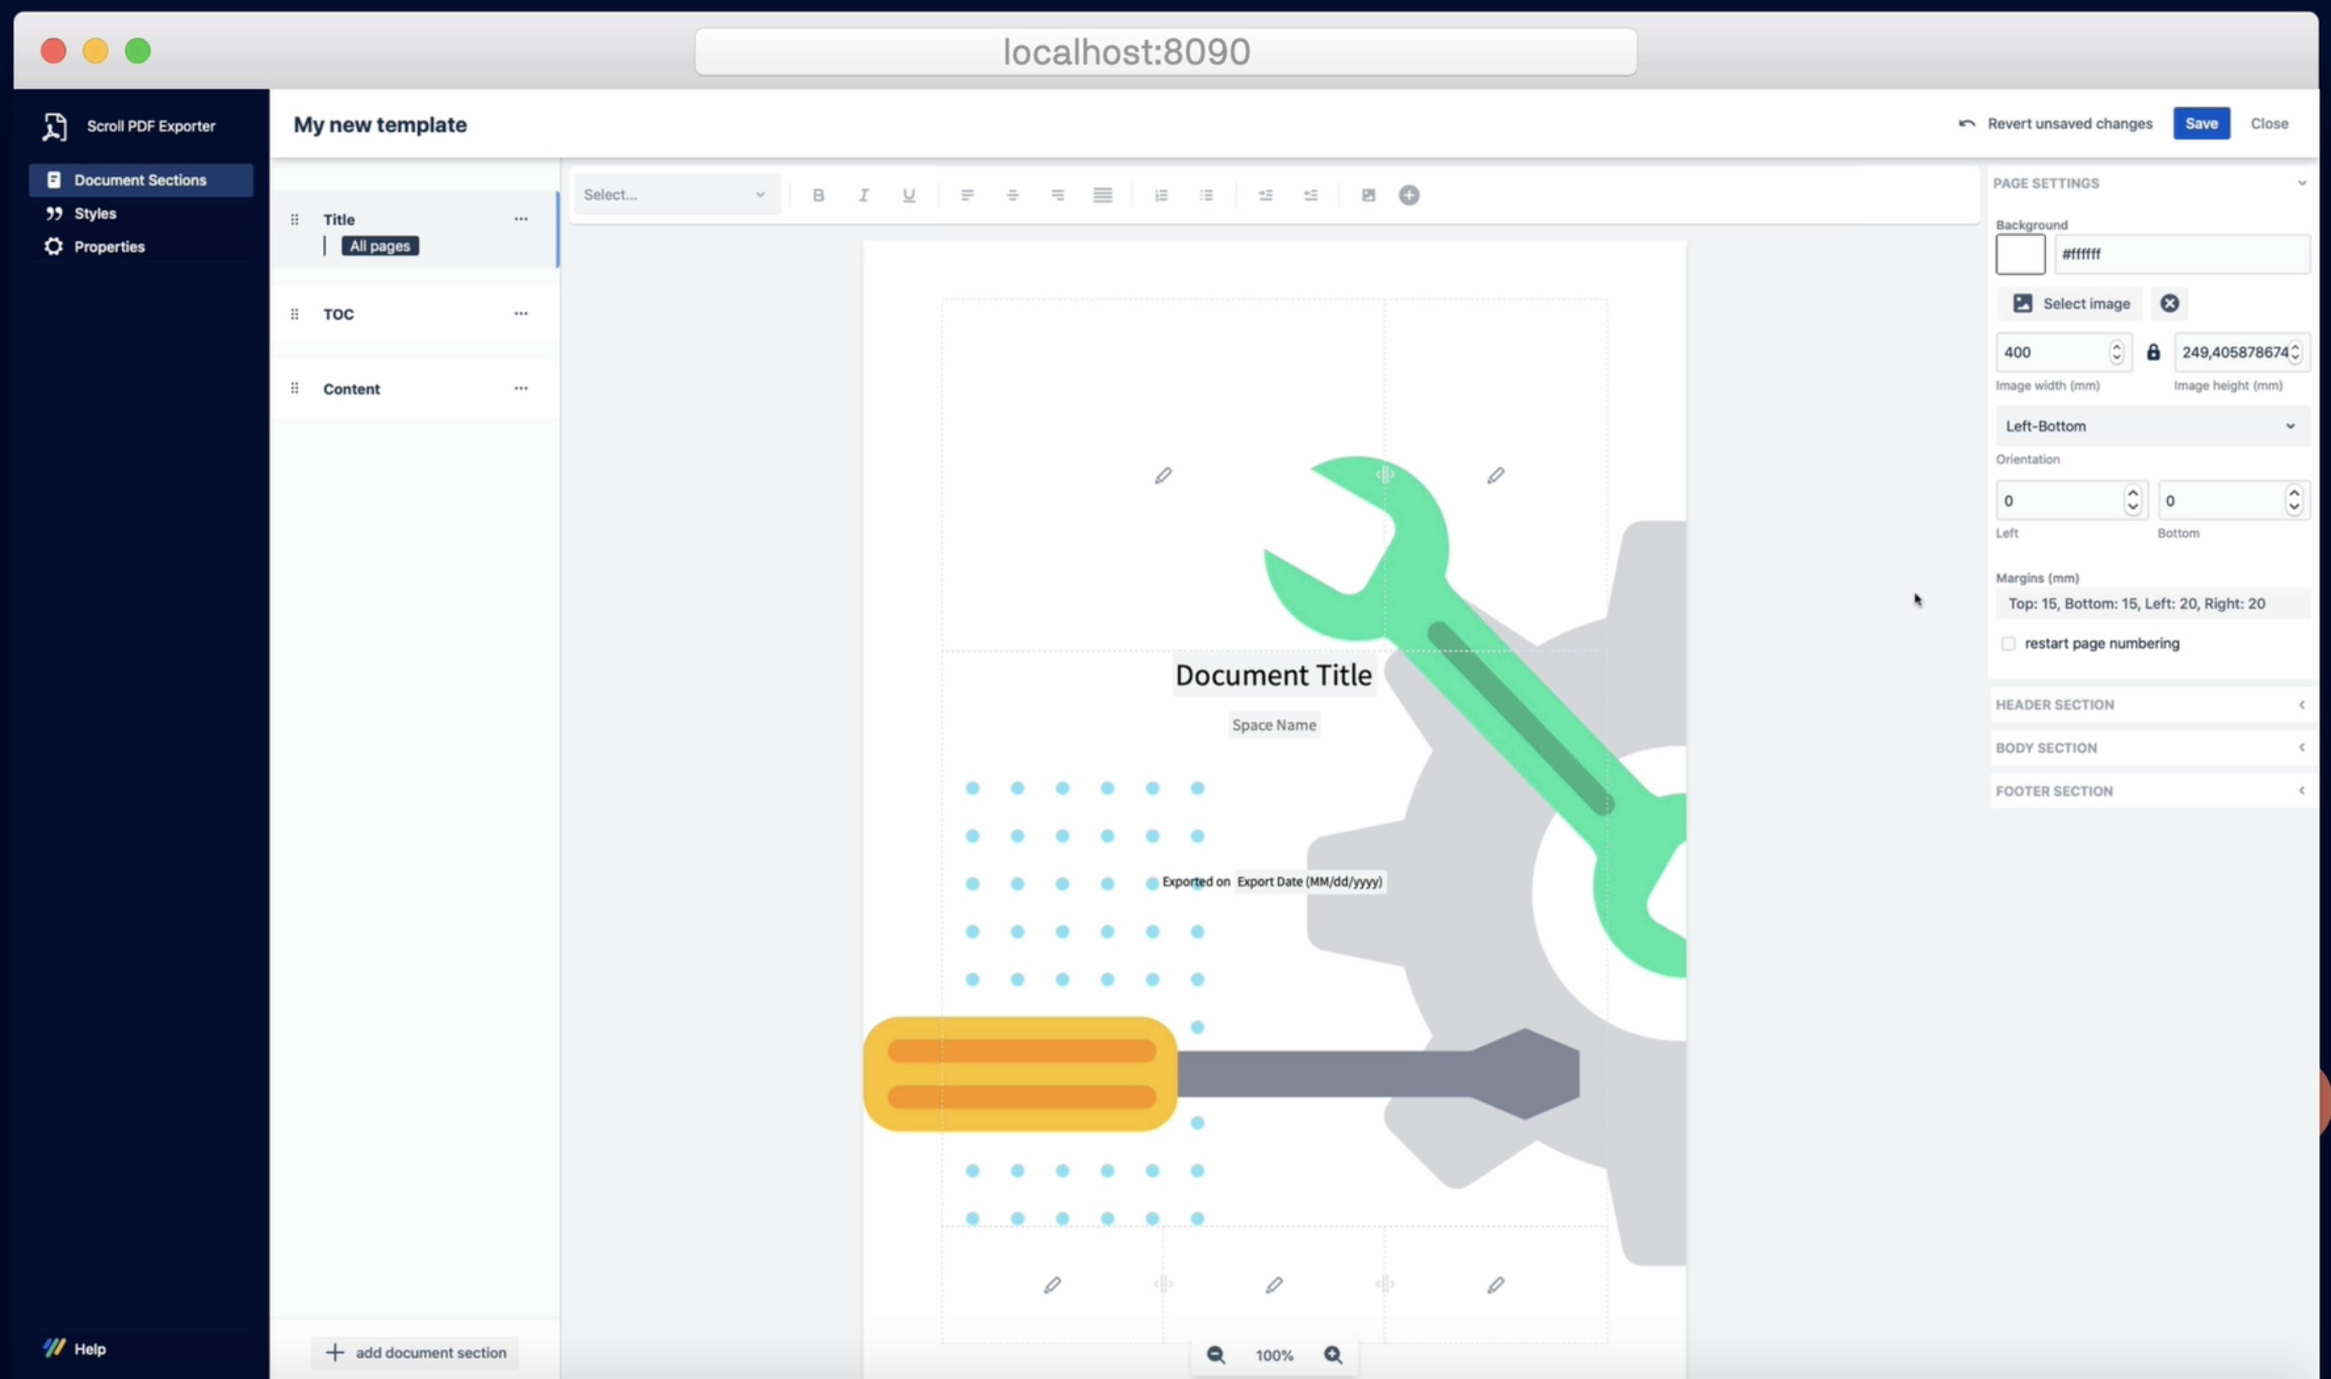Click the insert image icon in the toolbar

1368,195
